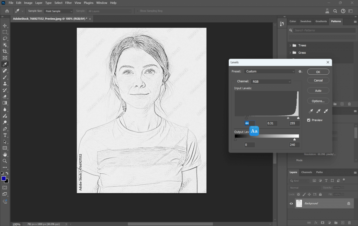Open the Layers panel flyout menu
The width and height of the screenshot is (358, 226).
point(355,173)
